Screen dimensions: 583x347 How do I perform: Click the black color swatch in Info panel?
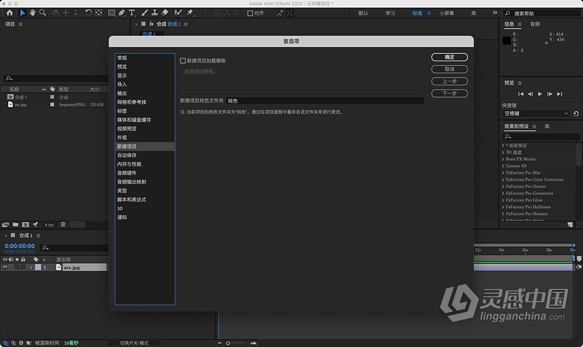(x=506, y=41)
